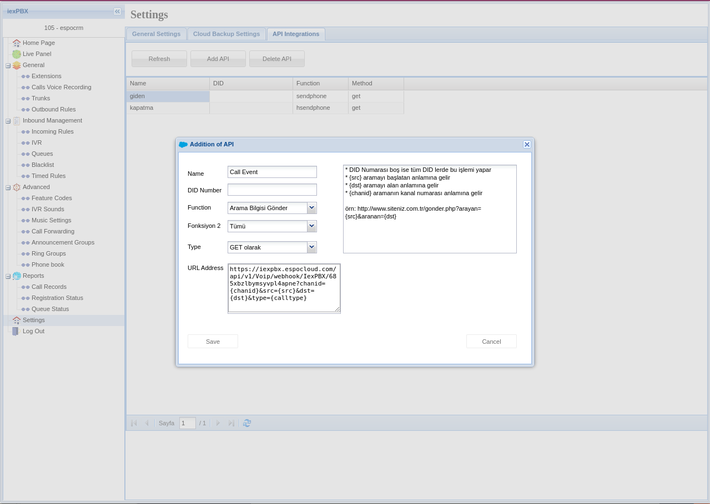Screen dimensions: 710x504
Task: Click the Add API button
Action: 218,58
